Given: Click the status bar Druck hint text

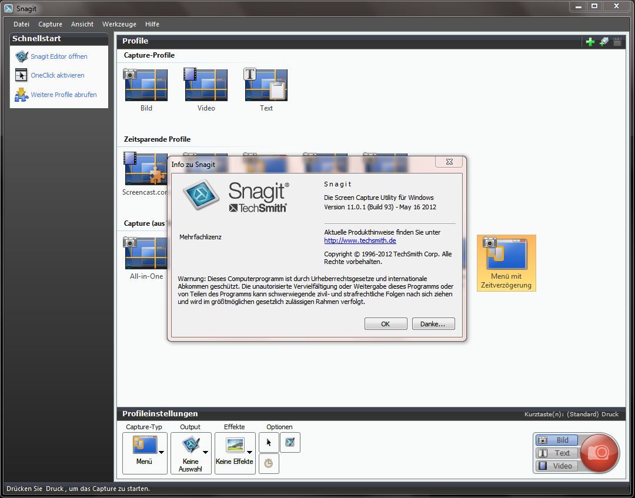Looking at the screenshot, I should pos(78,489).
